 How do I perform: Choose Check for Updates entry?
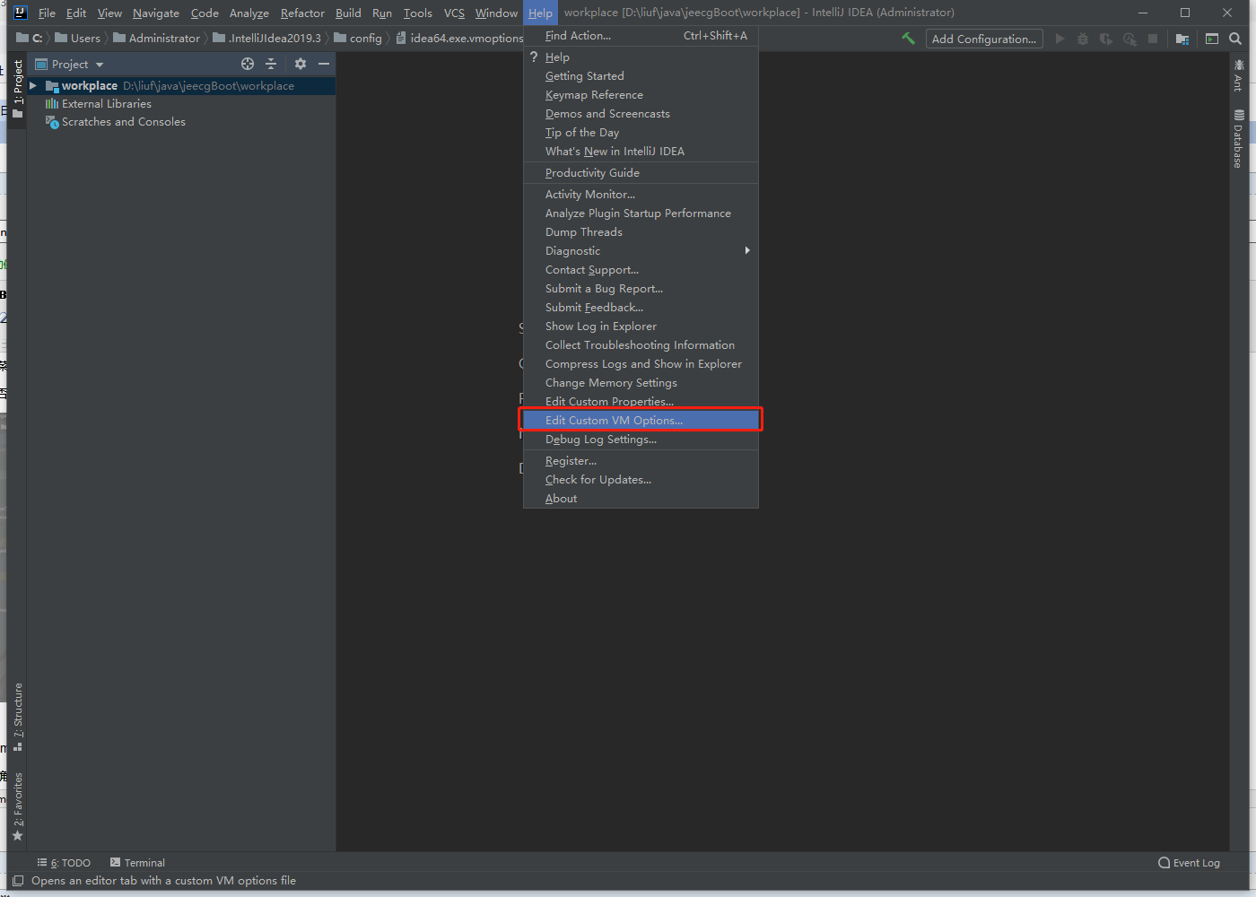pyautogui.click(x=641, y=480)
